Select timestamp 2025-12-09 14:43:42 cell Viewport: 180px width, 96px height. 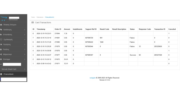tap(44, 64)
